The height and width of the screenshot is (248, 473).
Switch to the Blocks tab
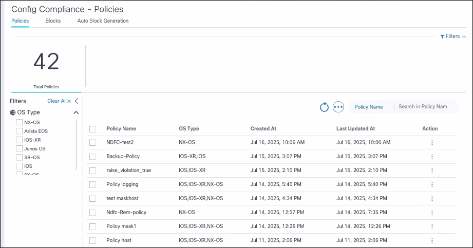coord(53,21)
